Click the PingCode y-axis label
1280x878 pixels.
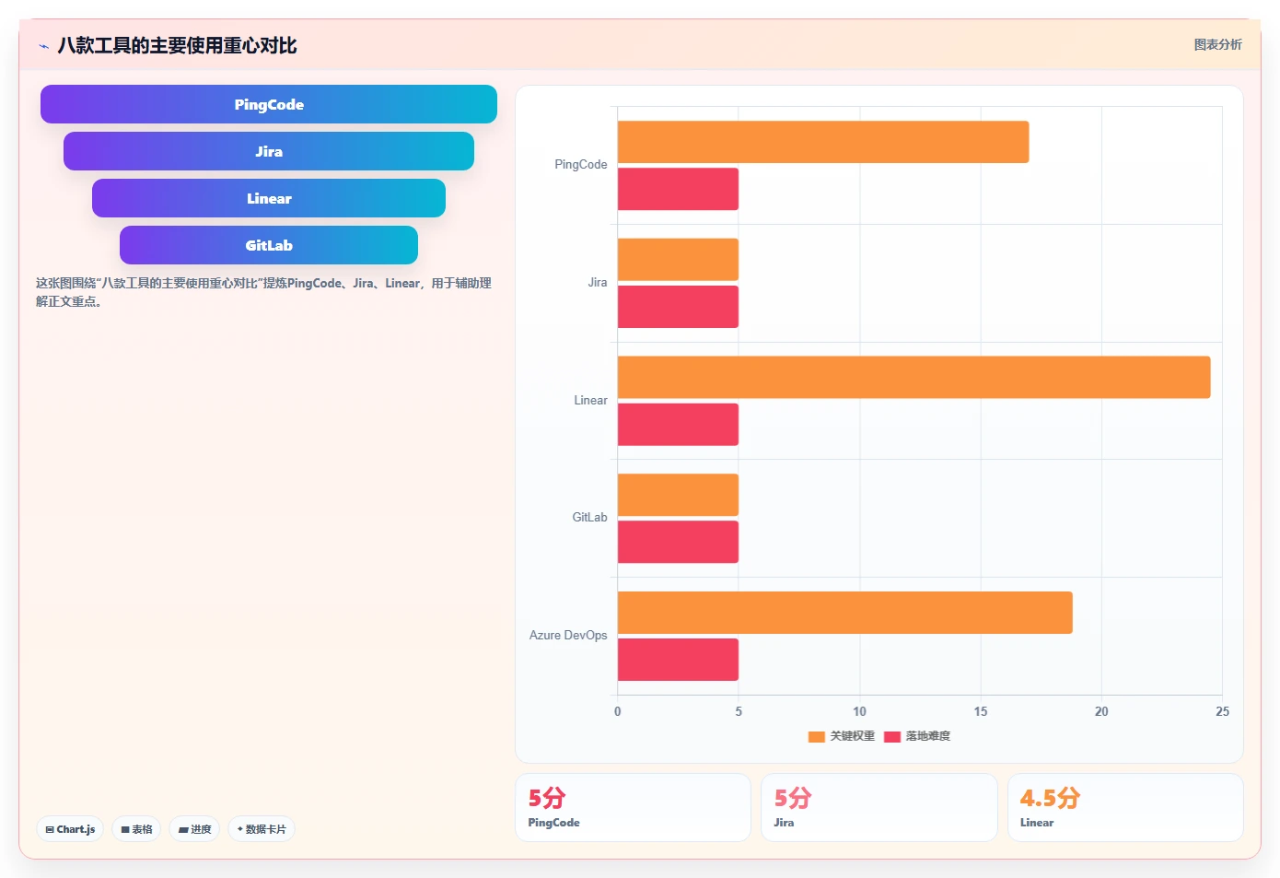point(580,165)
